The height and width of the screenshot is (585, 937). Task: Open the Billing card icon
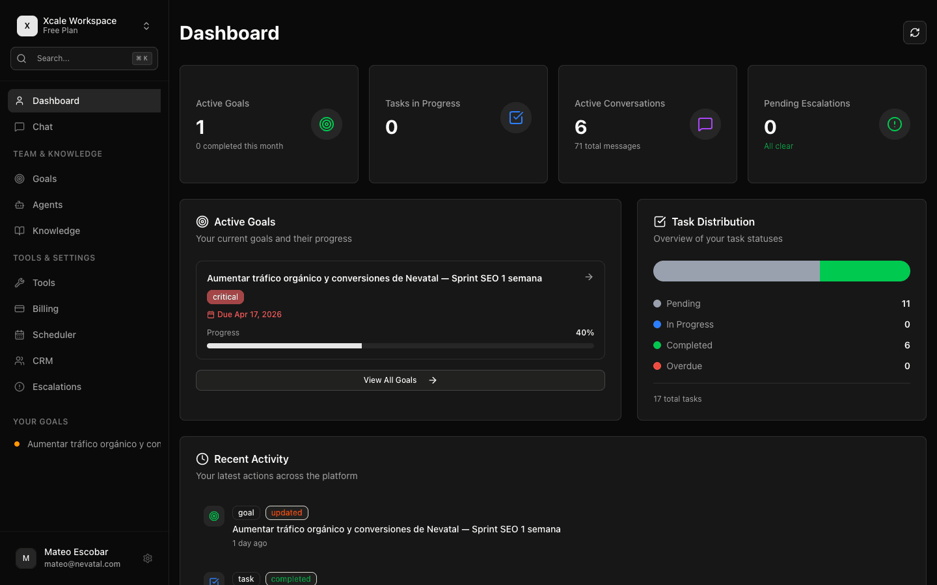tap(20, 309)
